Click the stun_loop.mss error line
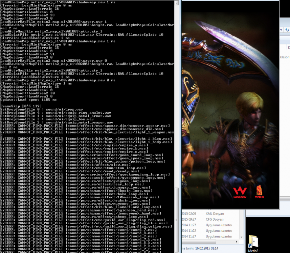 (x=73, y=168)
